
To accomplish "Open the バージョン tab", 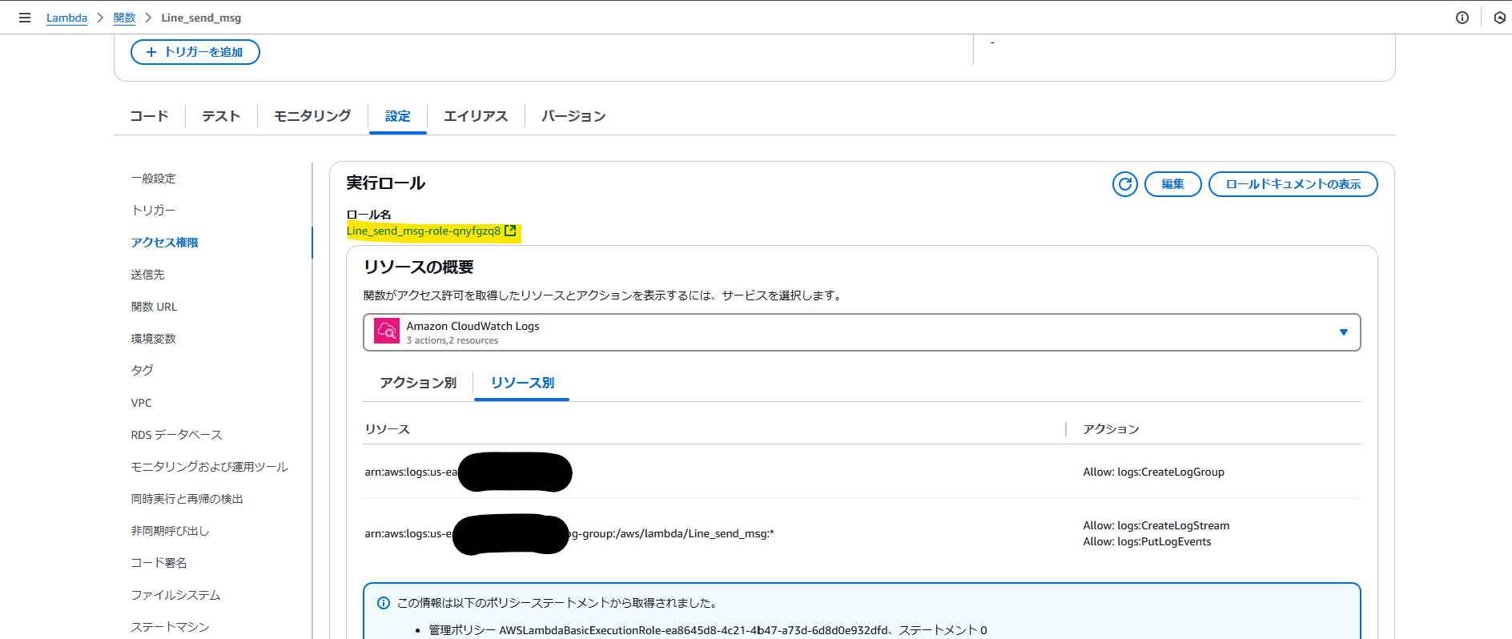I will tap(573, 116).
